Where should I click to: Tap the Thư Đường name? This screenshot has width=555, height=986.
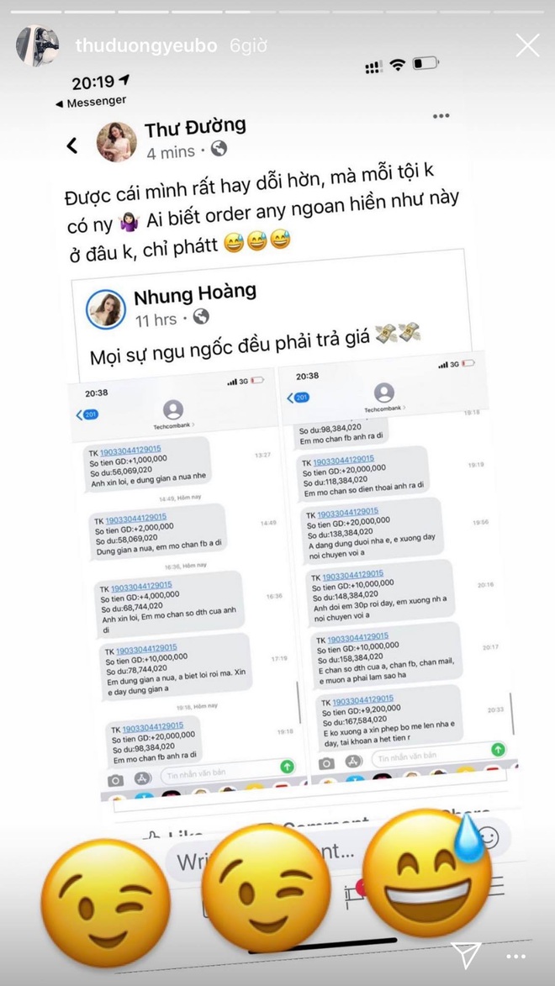tap(194, 128)
